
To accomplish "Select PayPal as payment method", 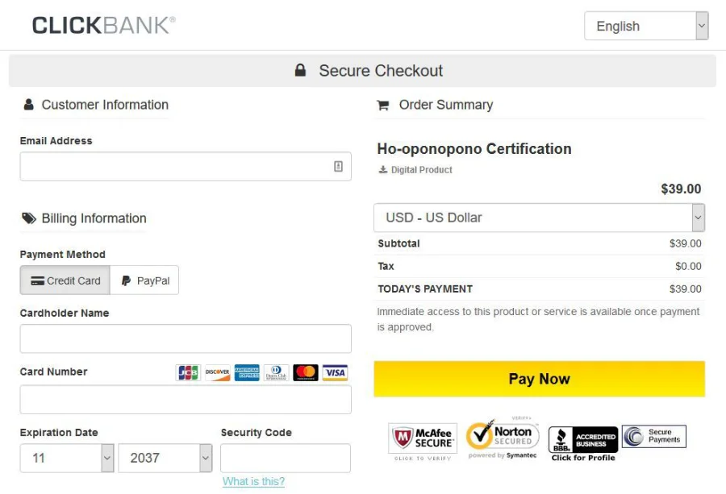I will (144, 280).
